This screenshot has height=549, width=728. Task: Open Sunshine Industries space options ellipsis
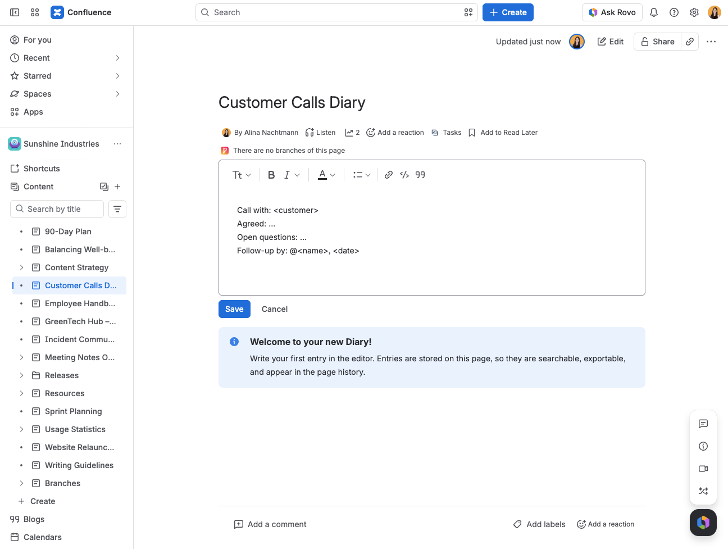tap(117, 144)
